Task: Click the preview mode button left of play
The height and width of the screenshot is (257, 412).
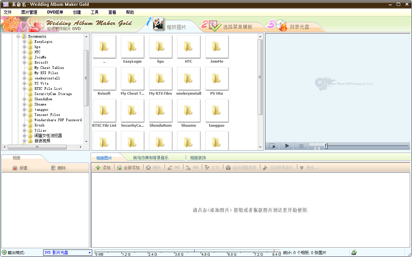Action: [x=272, y=146]
